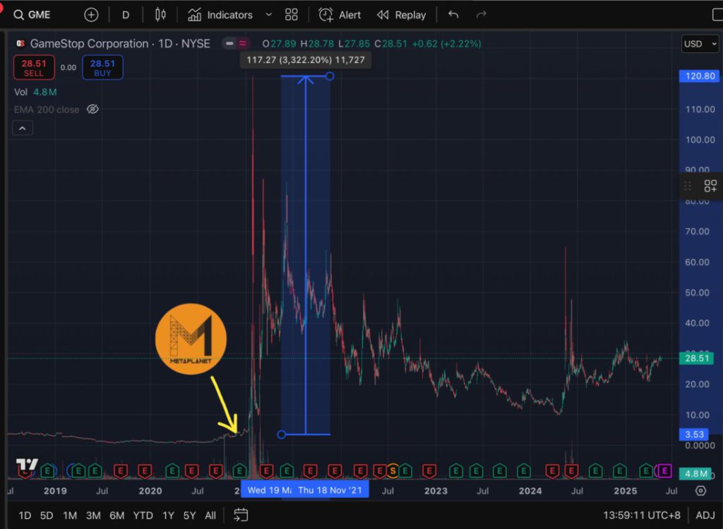The width and height of the screenshot is (723, 529).
Task: Start bar Replay mode
Action: click(401, 15)
